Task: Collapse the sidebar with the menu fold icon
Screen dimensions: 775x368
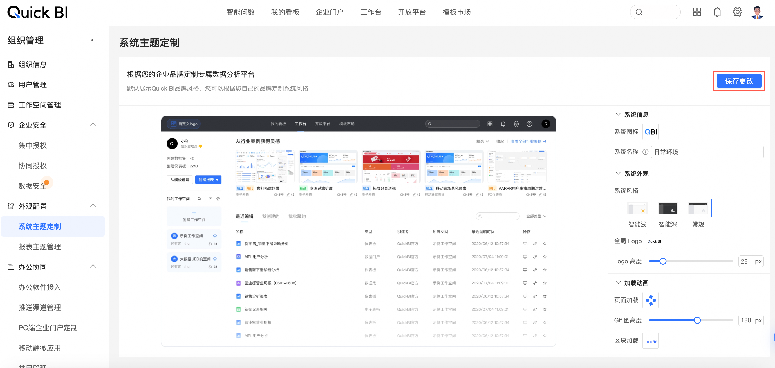Action: (94, 40)
